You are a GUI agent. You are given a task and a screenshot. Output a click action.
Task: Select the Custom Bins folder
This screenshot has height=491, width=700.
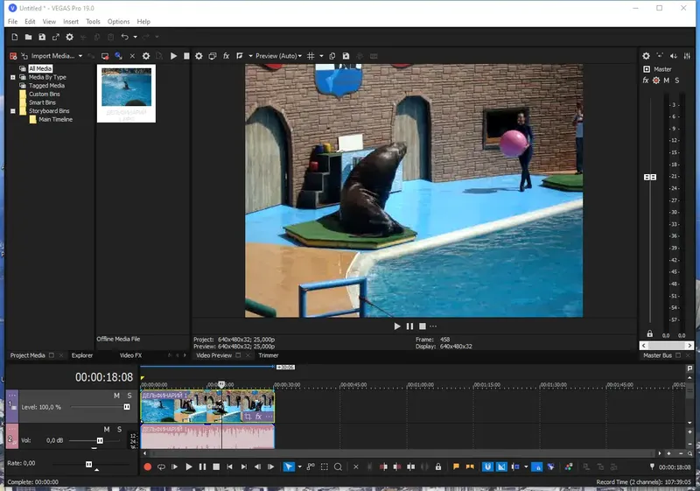pos(44,95)
